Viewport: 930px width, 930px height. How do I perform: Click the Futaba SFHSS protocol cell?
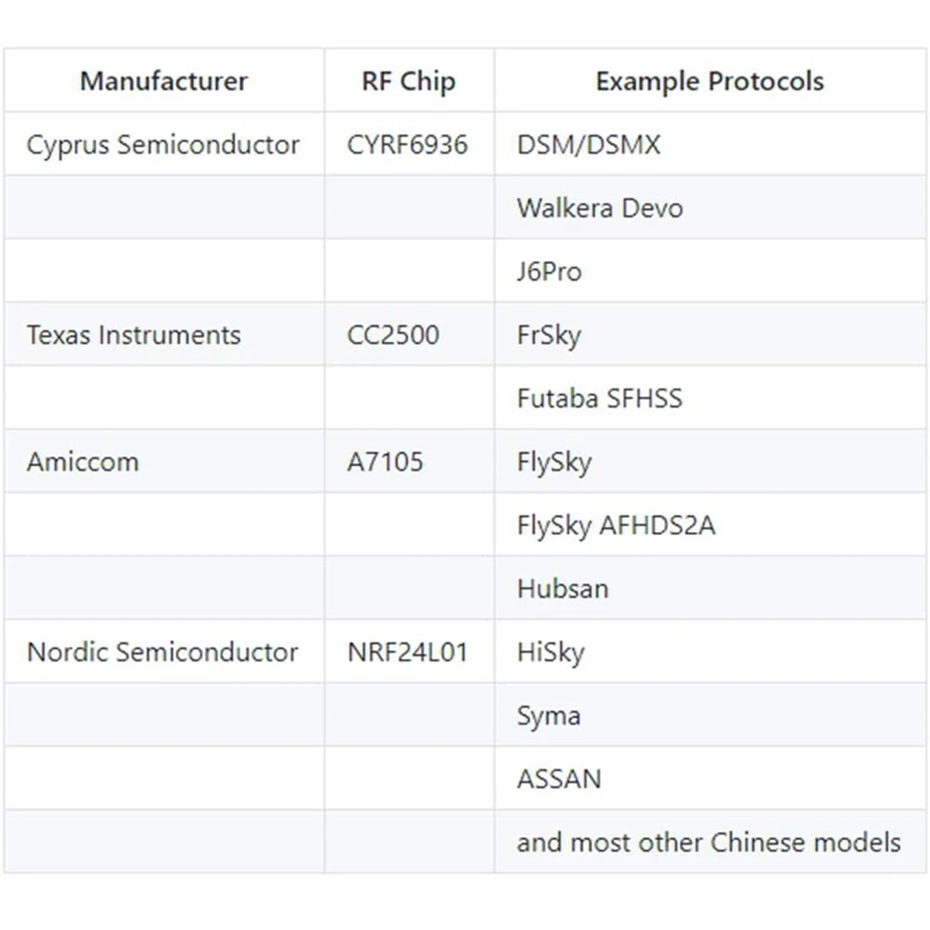(600, 398)
